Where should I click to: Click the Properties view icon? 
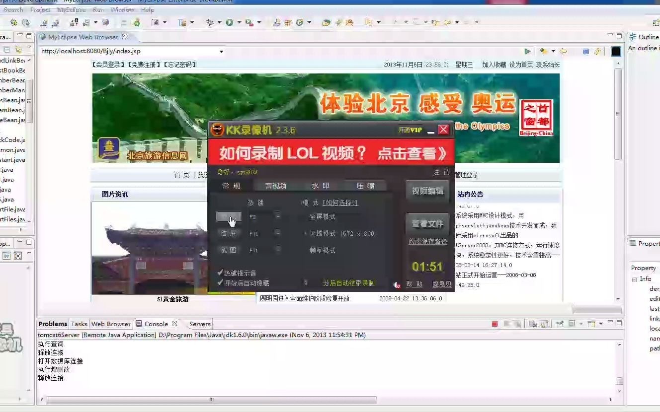pos(633,243)
